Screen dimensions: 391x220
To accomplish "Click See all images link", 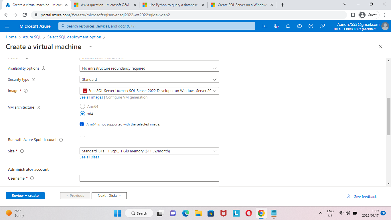I will pos(91,97).
